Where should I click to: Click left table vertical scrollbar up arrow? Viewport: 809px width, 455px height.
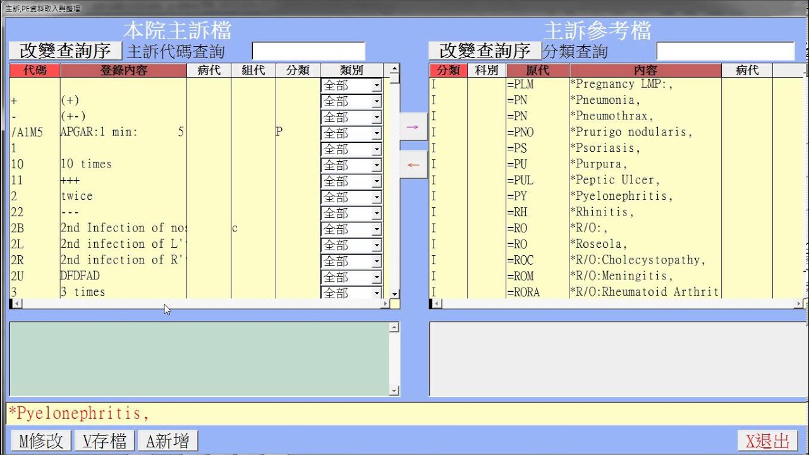click(394, 69)
